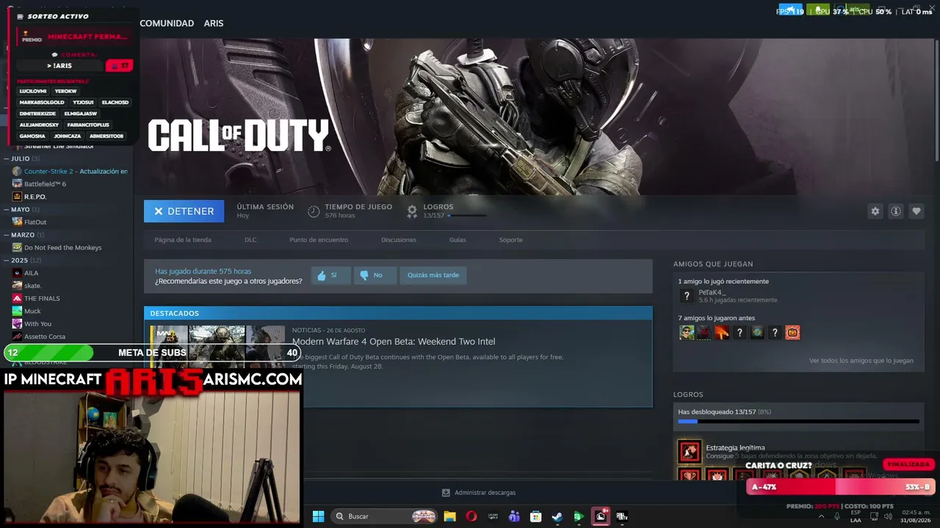This screenshot has height=528, width=940.
Task: Click the playtime clock icon
Action: 314,211
